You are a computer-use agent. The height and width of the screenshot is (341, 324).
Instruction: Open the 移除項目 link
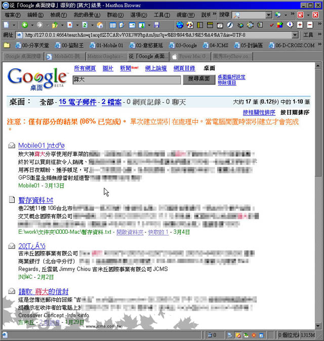(227, 83)
